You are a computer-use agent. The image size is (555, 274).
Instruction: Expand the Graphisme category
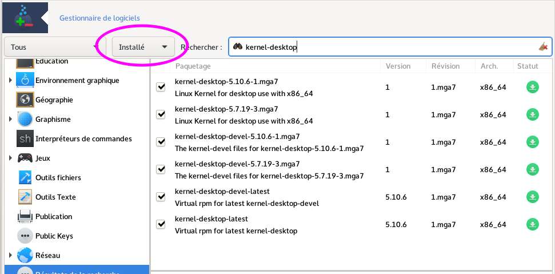(x=11, y=120)
